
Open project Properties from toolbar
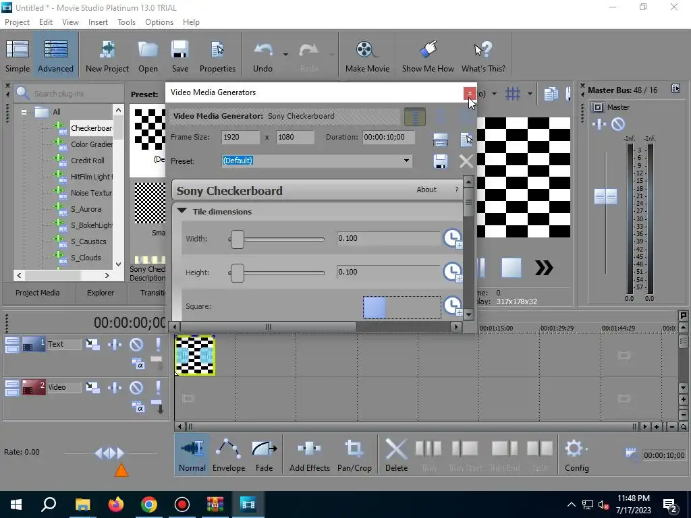click(x=217, y=55)
